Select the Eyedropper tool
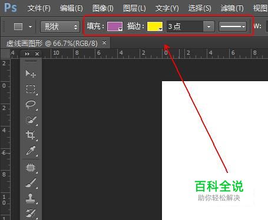Screen dimensions: 268x220 point(31,151)
